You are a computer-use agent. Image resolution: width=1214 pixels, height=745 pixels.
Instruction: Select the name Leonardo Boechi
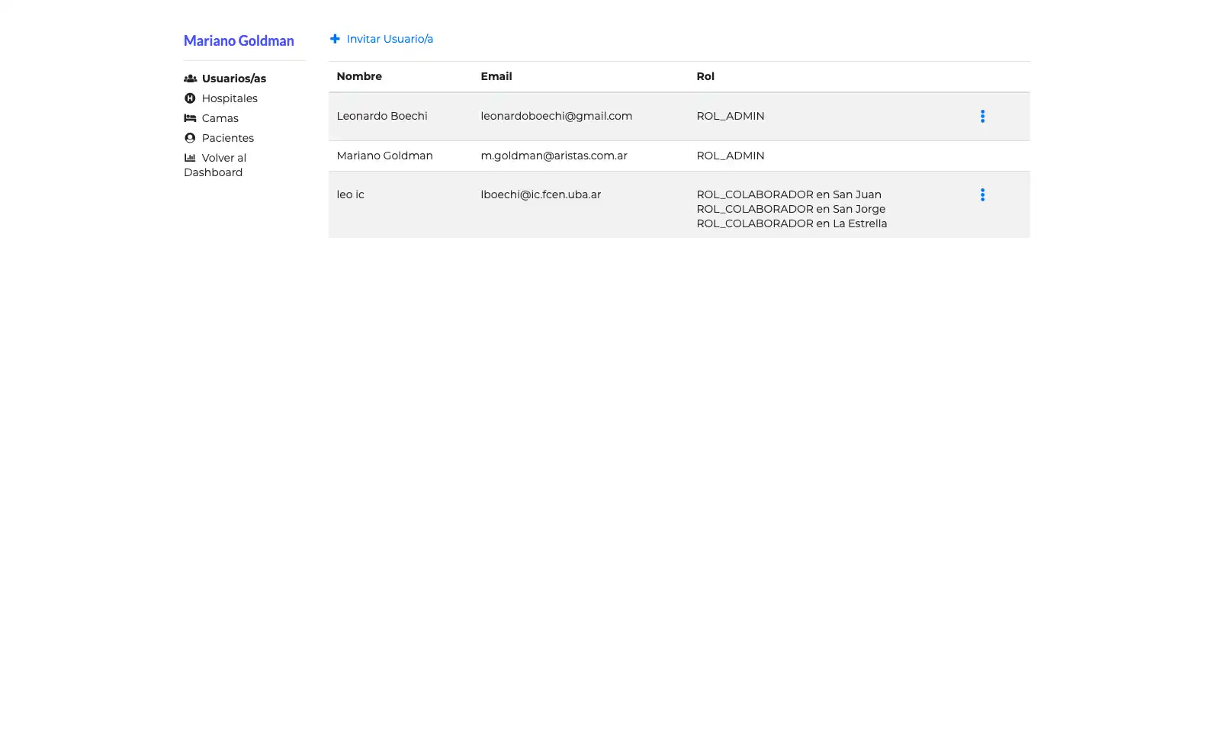pyautogui.click(x=382, y=116)
